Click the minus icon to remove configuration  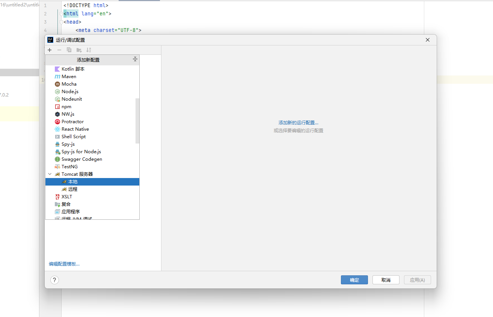coord(59,50)
